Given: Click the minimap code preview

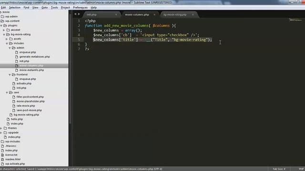Looking at the screenshot, I should 295,20.
